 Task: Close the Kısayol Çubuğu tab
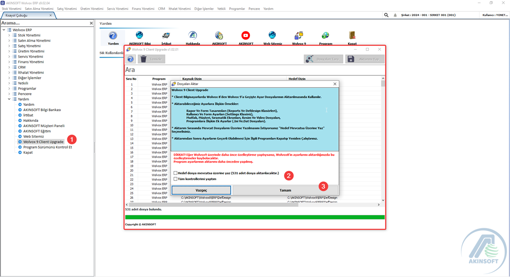[51, 15]
